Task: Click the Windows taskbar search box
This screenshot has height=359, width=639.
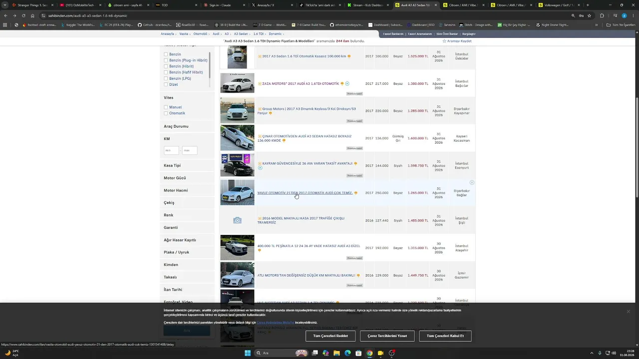Action: point(282,353)
